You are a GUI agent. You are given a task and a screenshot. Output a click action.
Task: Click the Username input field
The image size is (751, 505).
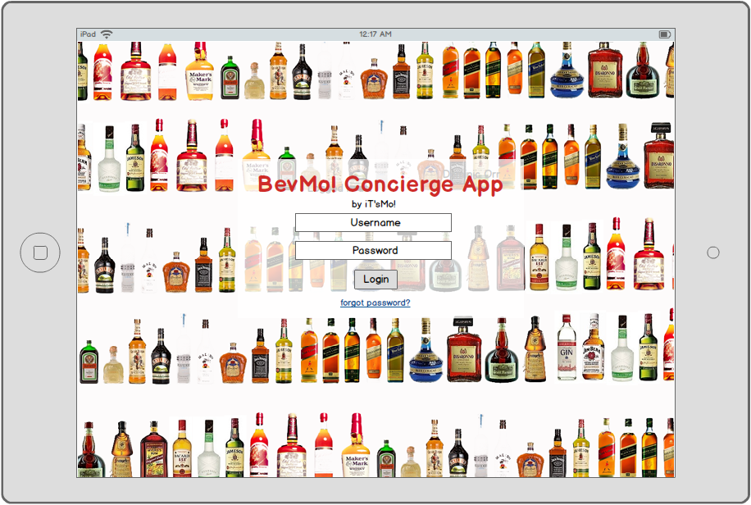coord(373,222)
